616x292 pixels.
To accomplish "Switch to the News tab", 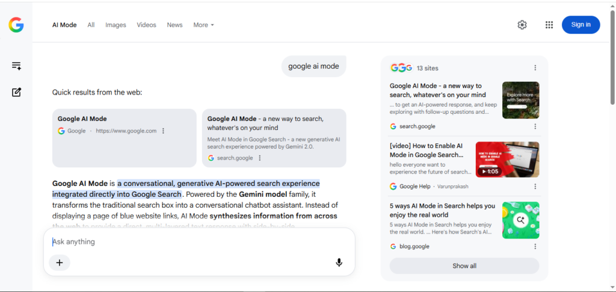I will [x=175, y=25].
